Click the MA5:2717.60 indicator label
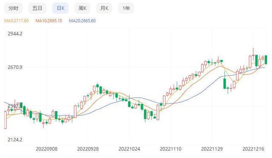The width and height of the screenshot is (272, 158). (17, 21)
